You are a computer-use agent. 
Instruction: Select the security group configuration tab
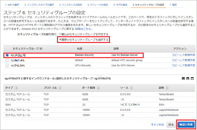tap(148, 5)
